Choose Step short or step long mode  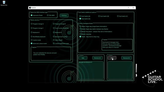tap(89, 37)
